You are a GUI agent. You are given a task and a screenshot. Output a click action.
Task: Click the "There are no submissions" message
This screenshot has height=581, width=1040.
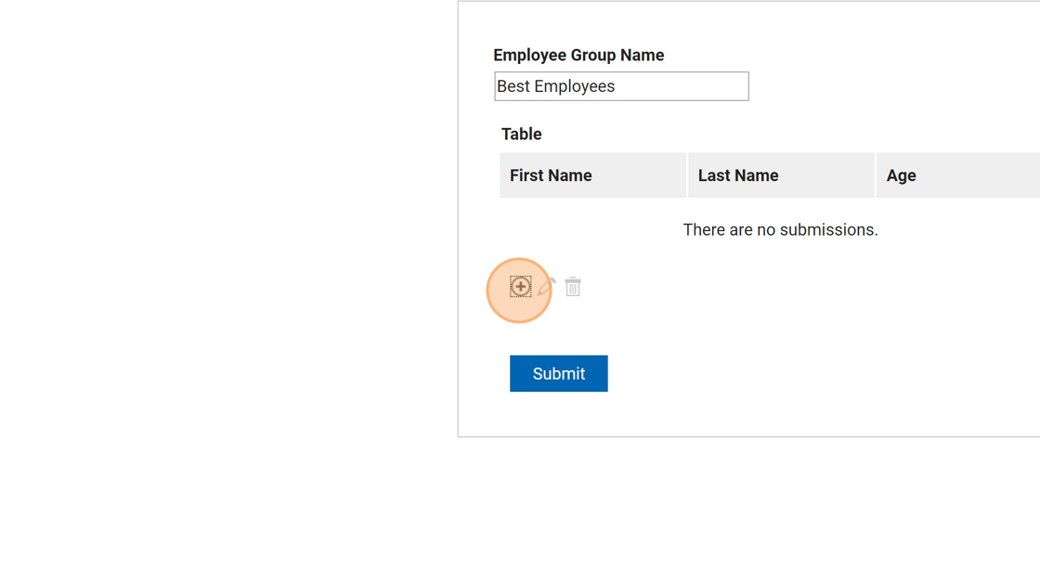tap(780, 230)
